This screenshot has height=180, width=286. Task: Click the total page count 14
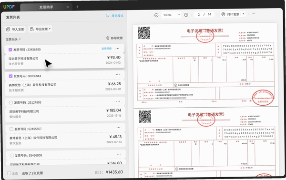pos(209,14)
